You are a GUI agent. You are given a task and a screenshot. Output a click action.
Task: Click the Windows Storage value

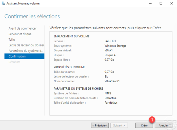click(x=116, y=46)
